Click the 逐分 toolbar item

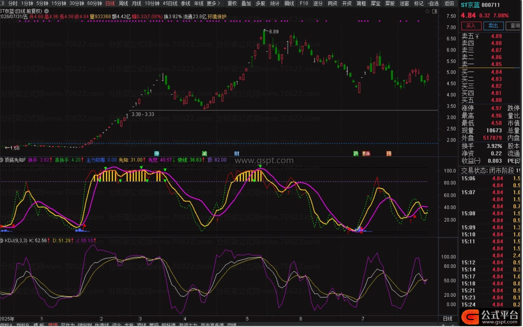coord(318,3)
